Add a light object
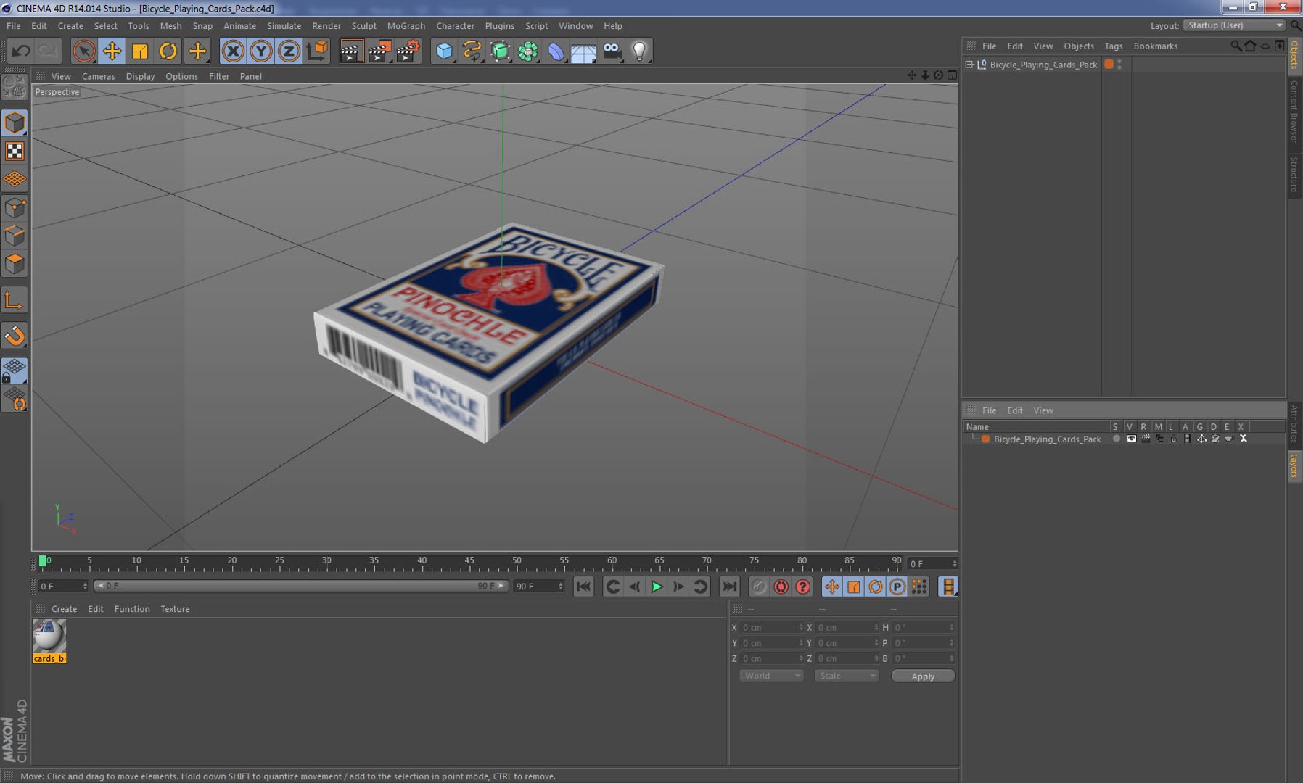1303x783 pixels. 639,51
